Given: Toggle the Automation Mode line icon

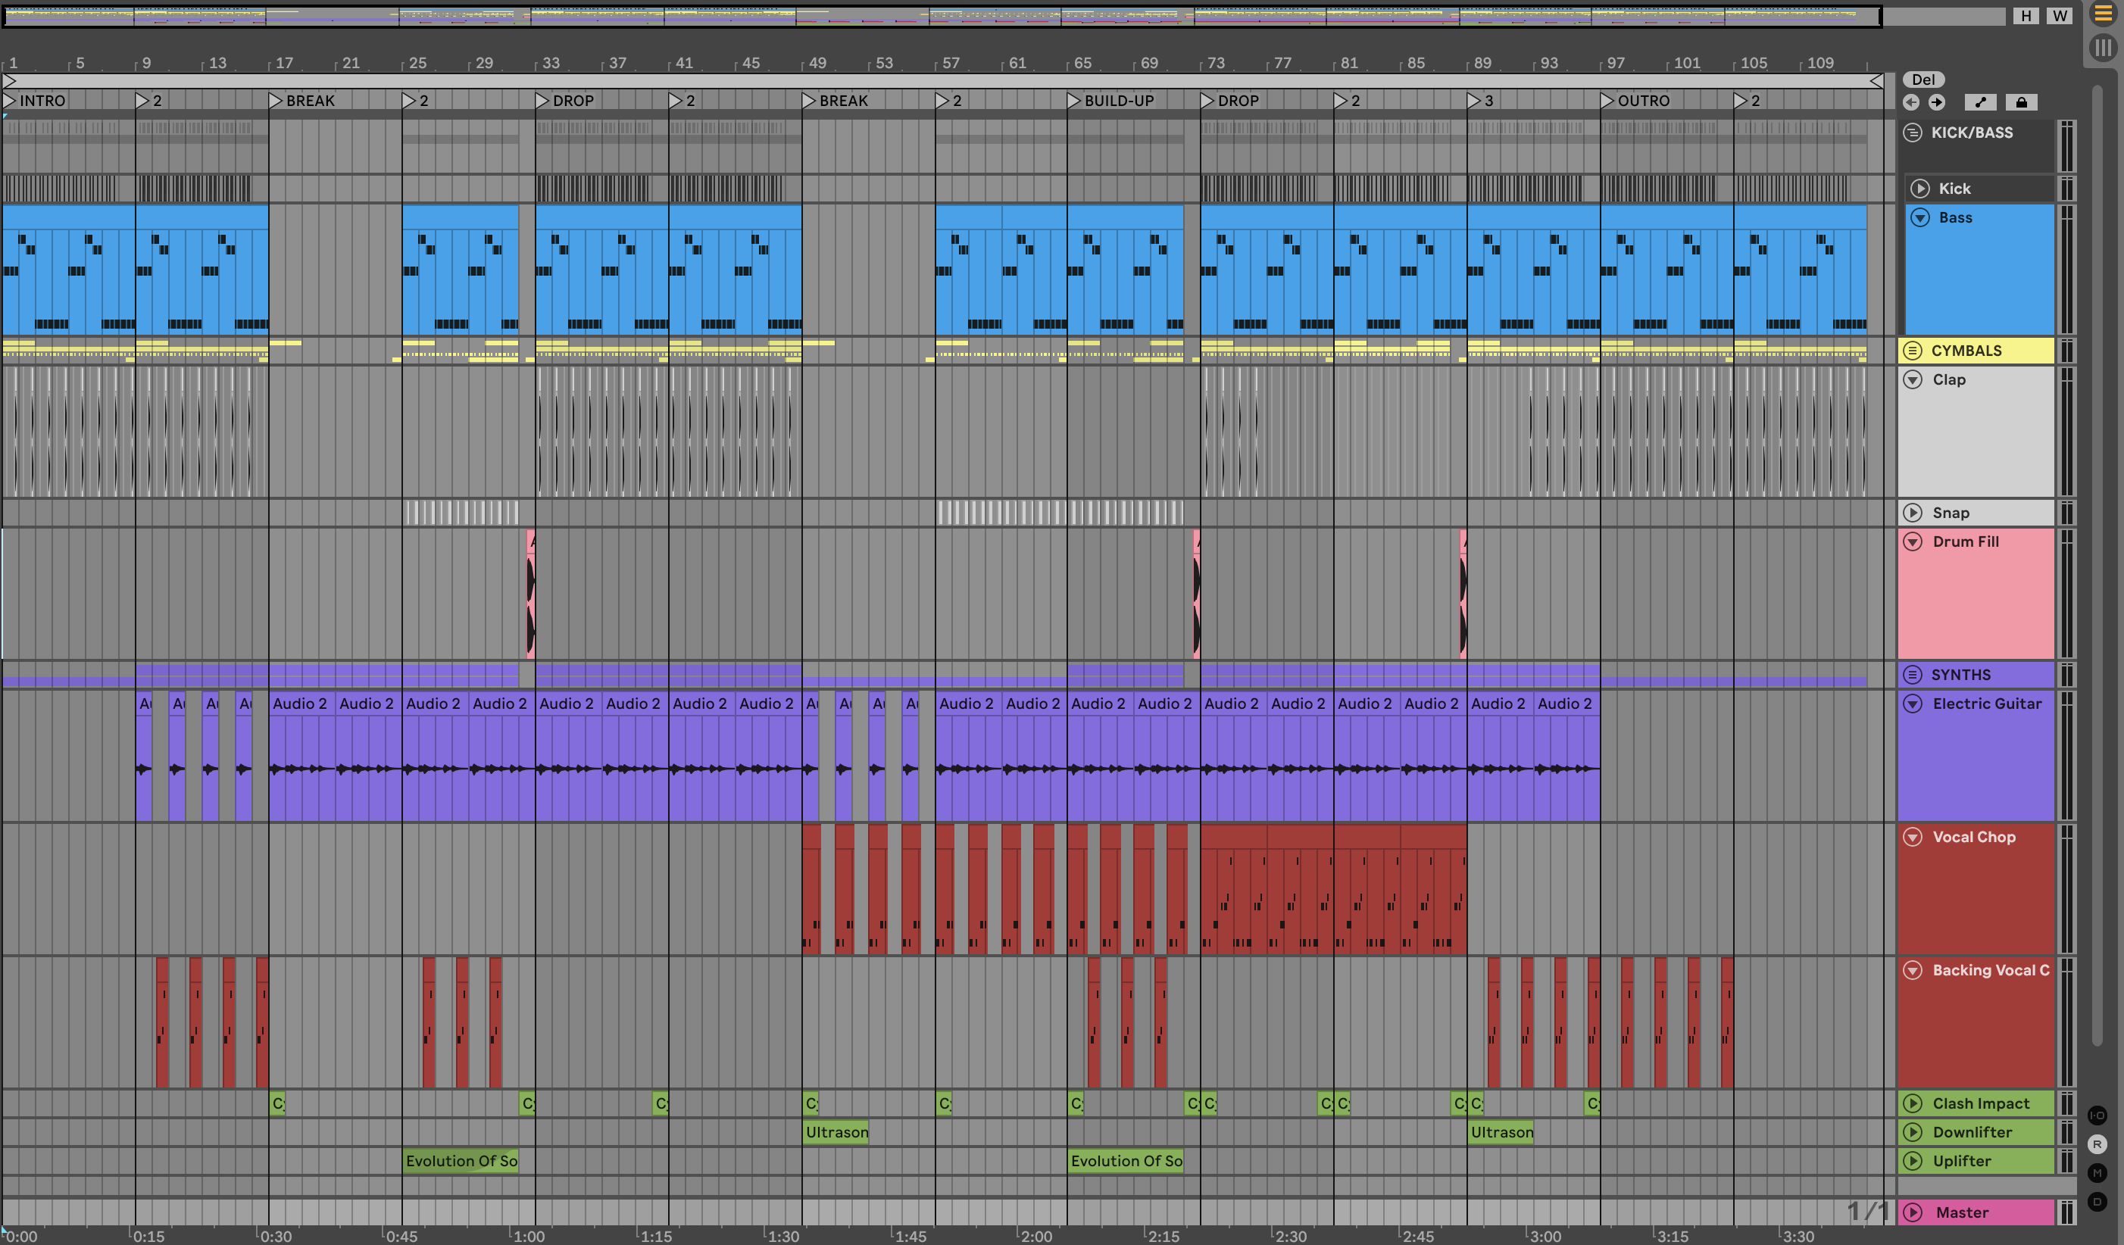Looking at the screenshot, I should tap(1980, 102).
